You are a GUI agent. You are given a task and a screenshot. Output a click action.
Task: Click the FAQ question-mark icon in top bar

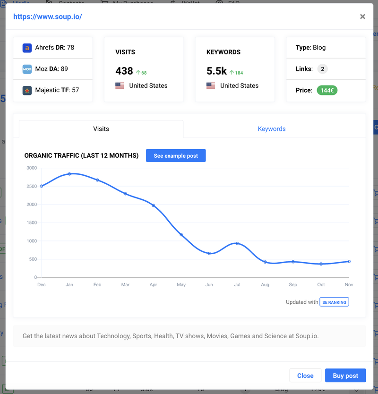point(218,3)
